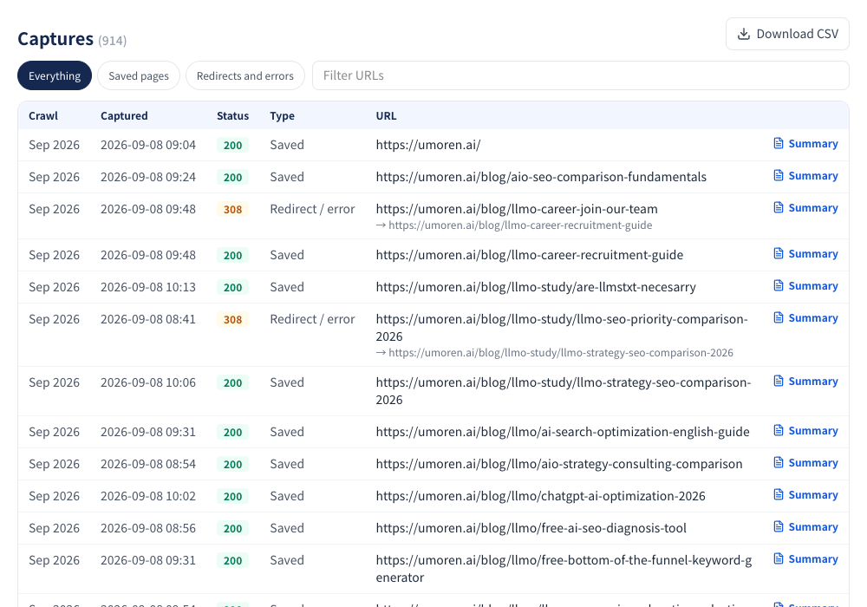Click captured time 2026-09-08 08:41

(x=148, y=319)
